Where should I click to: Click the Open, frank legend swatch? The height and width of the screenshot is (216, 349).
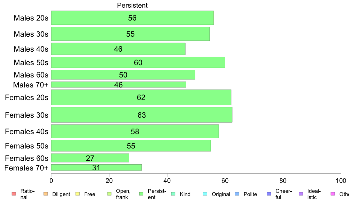[109, 194]
